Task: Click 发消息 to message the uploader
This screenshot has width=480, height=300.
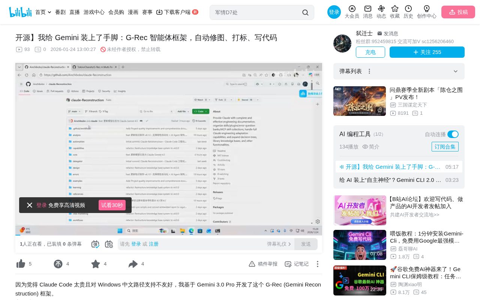Action: (388, 33)
